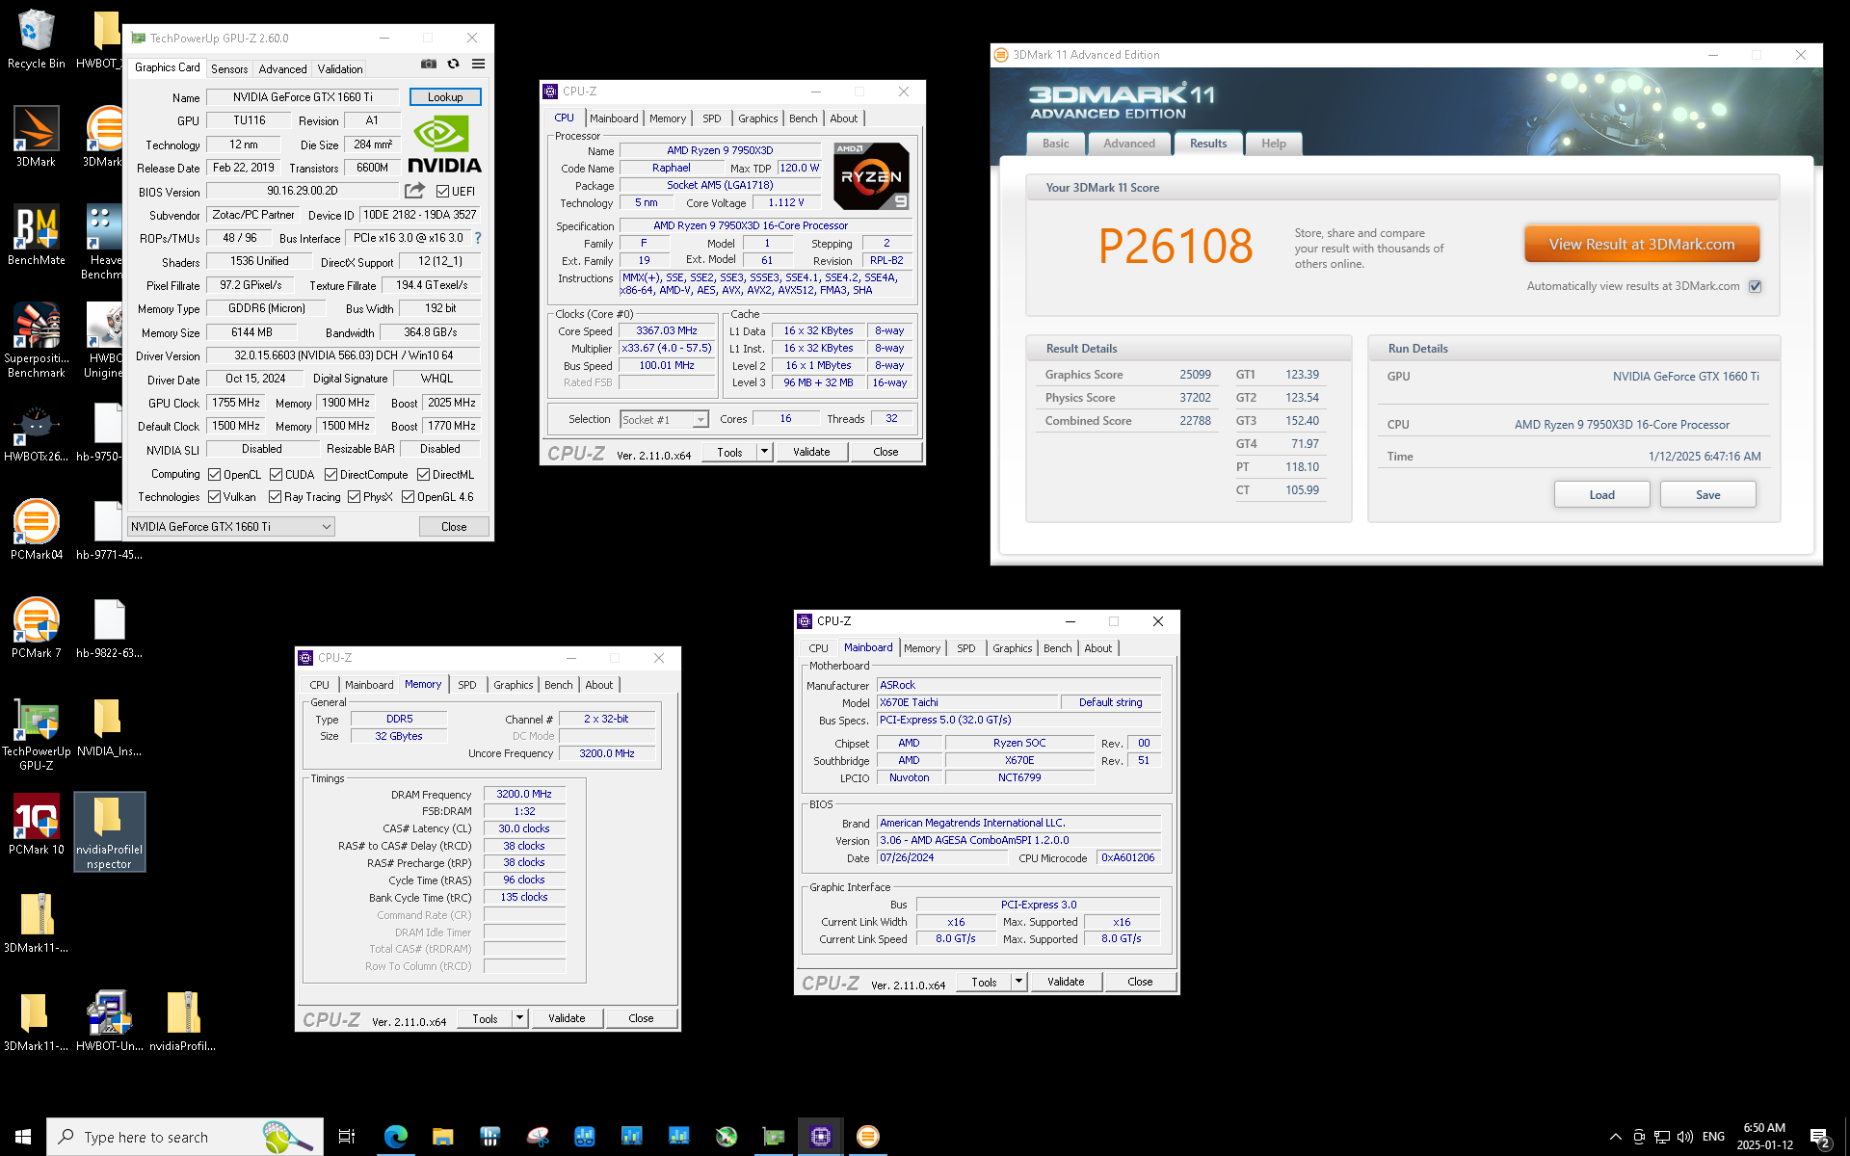Image resolution: width=1850 pixels, height=1156 pixels.
Task: Click the ENG language indicator
Action: (1713, 1137)
